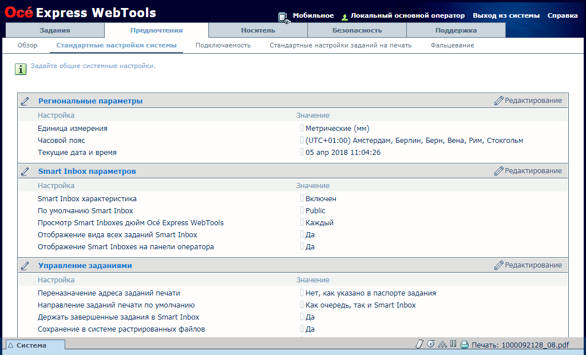This screenshot has width=586, height=355.
Task: Click the mobile device icon beside Мобильное
Action: coord(284,18)
